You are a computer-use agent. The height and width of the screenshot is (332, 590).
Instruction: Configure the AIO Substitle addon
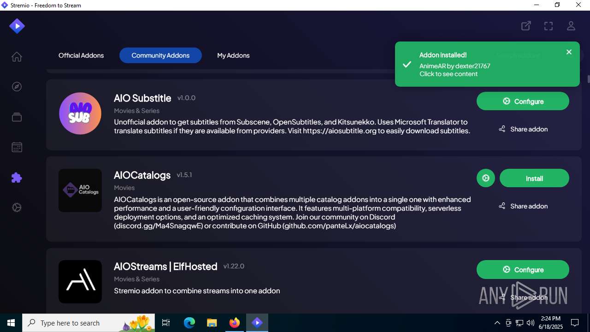tap(523, 101)
